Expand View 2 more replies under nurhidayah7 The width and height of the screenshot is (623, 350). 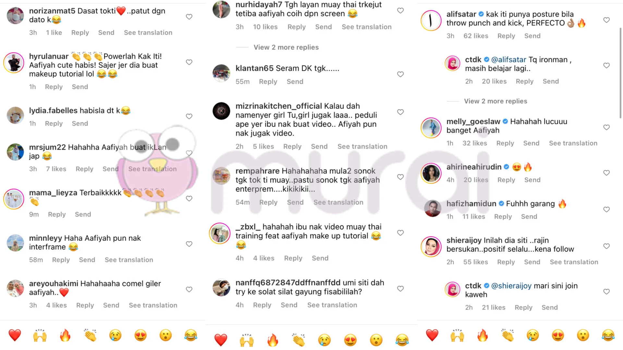pos(286,47)
